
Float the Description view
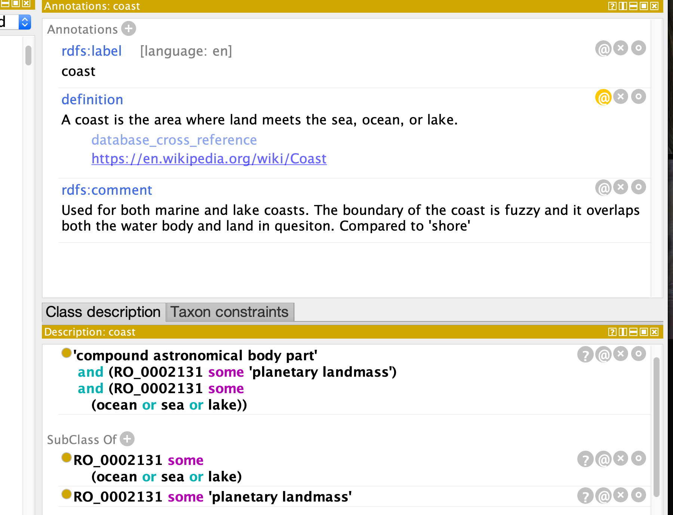[643, 332]
